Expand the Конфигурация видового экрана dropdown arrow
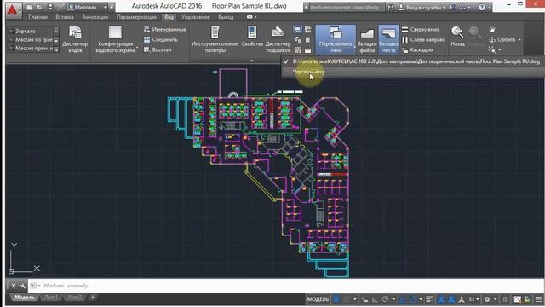This screenshot has height=307, width=545. [137, 48]
